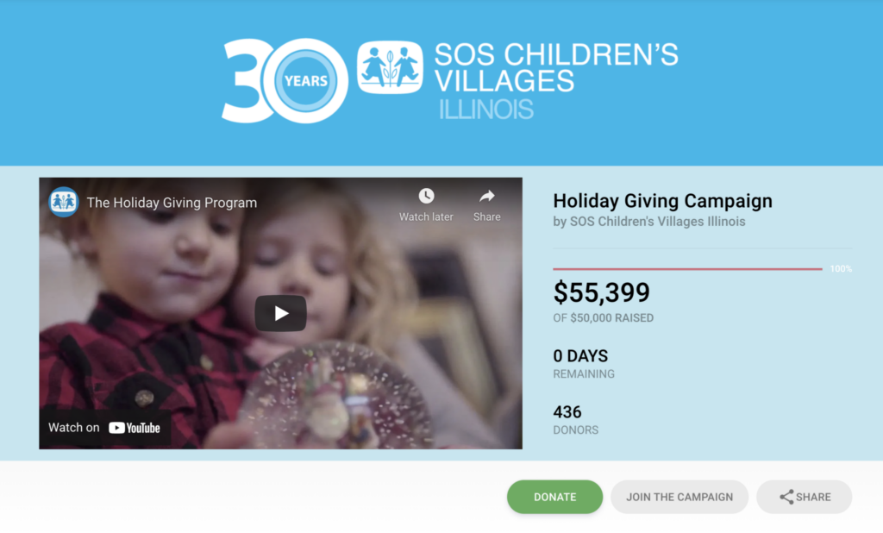
Task: Click the Holiday Giving Campaign heading
Action: pyautogui.click(x=662, y=201)
